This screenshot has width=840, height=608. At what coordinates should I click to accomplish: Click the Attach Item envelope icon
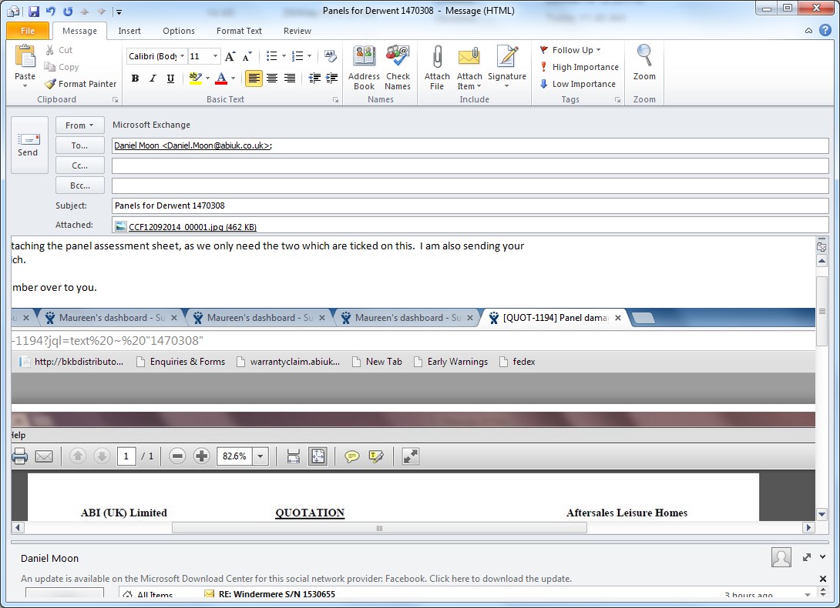click(x=469, y=57)
